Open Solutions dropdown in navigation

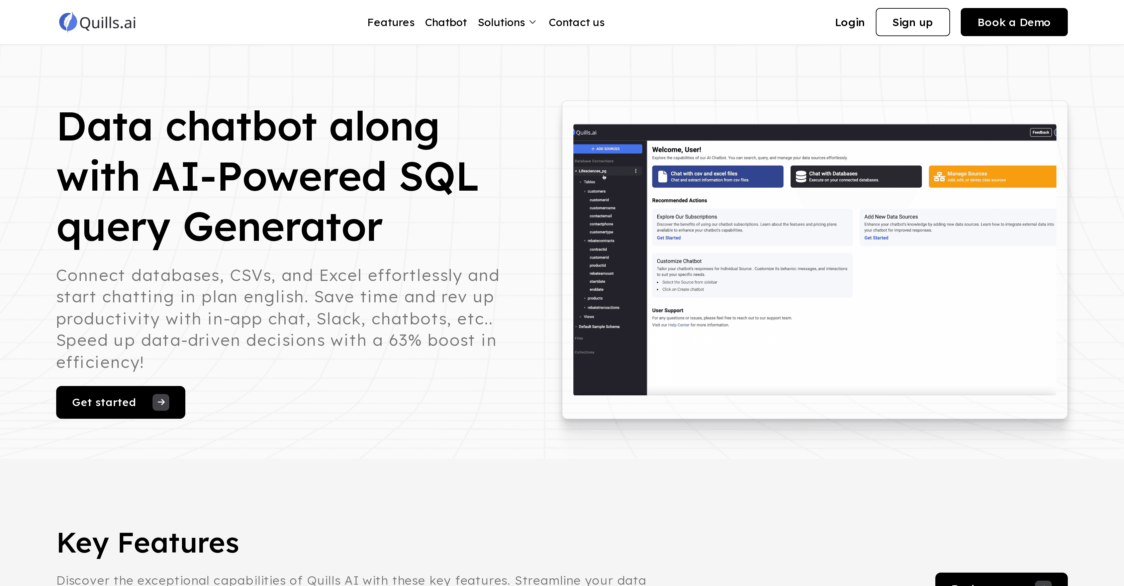[x=506, y=22]
